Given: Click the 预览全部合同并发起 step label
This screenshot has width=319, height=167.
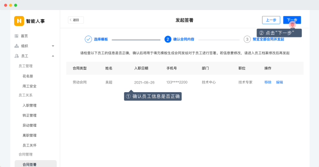Looking at the screenshot, I should point(268,39).
